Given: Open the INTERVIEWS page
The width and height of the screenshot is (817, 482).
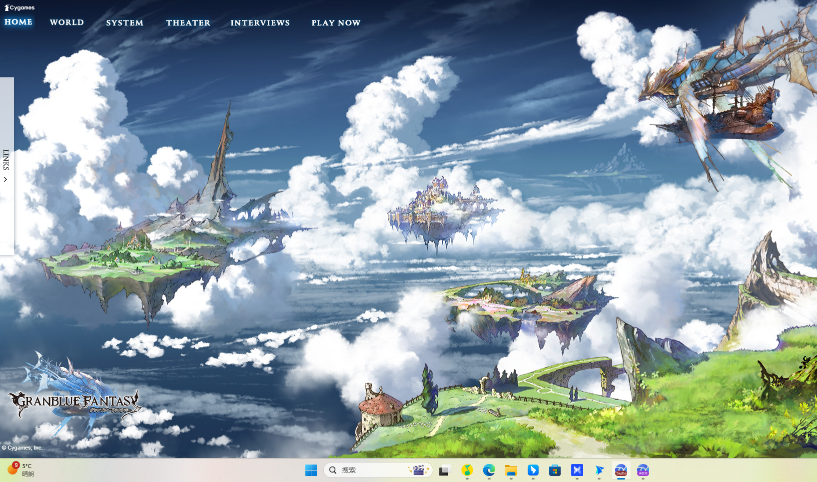Looking at the screenshot, I should click(x=260, y=23).
